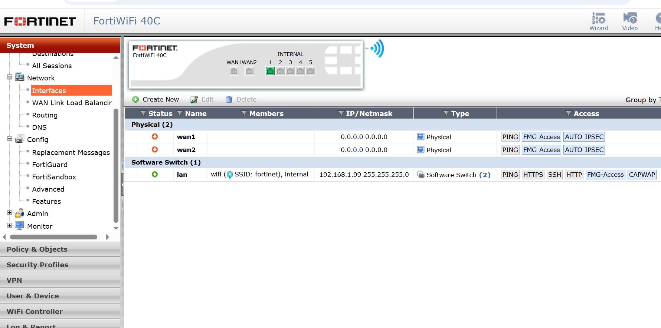
Task: Click Type column filter icon
Action: [446, 113]
